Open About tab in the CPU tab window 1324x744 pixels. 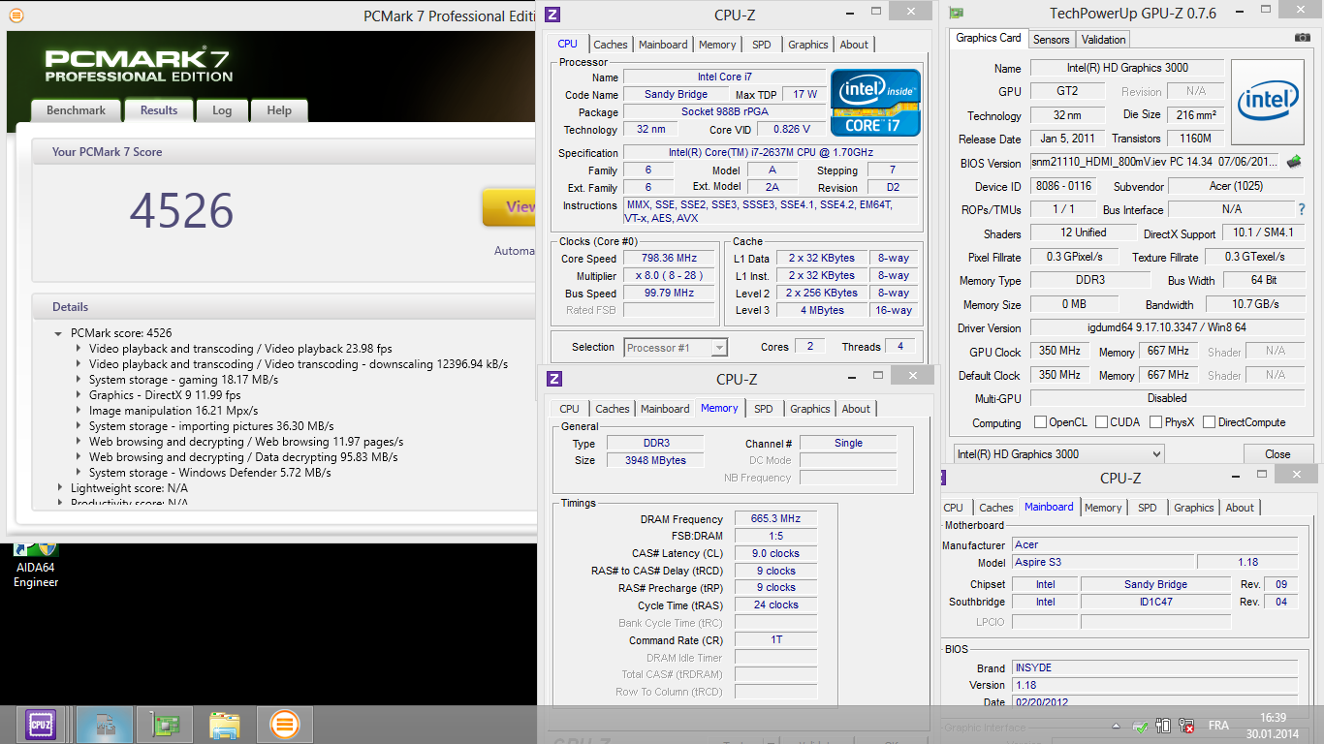[854, 45]
